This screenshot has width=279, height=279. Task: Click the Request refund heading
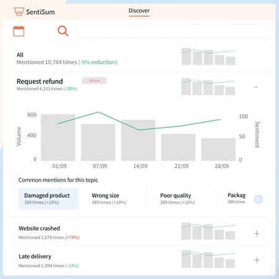pyautogui.click(x=40, y=81)
